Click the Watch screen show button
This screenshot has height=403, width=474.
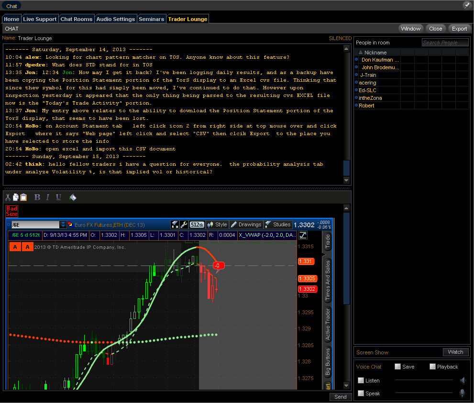(455, 352)
